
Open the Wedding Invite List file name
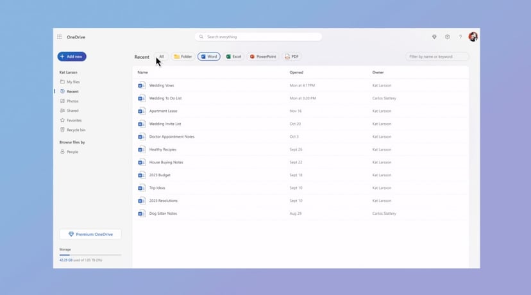click(x=165, y=124)
